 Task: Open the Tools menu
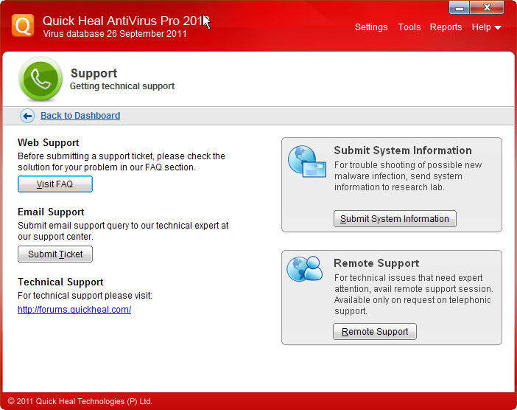(x=409, y=27)
